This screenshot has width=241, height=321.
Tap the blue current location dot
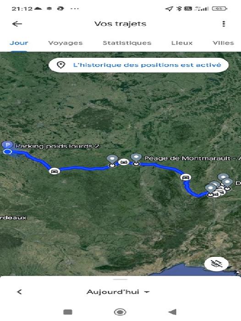(x=7, y=152)
